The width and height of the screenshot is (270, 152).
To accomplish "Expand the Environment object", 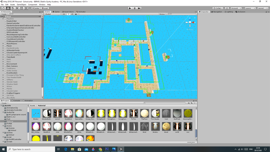I will click(3, 64).
